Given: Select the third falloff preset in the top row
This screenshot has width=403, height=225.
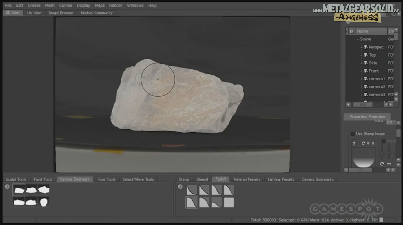Looking at the screenshot, I should pyautogui.click(x=216, y=190).
